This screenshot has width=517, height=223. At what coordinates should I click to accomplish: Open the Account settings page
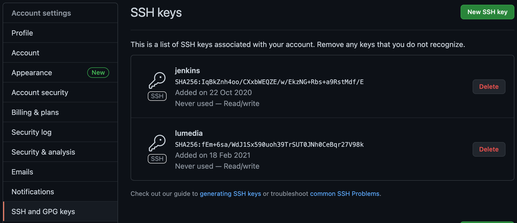(x=26, y=53)
